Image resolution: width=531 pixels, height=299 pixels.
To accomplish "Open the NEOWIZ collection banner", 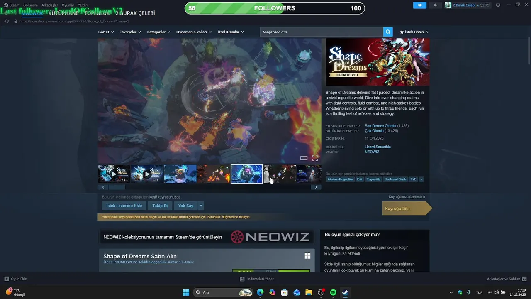I will pos(207,237).
